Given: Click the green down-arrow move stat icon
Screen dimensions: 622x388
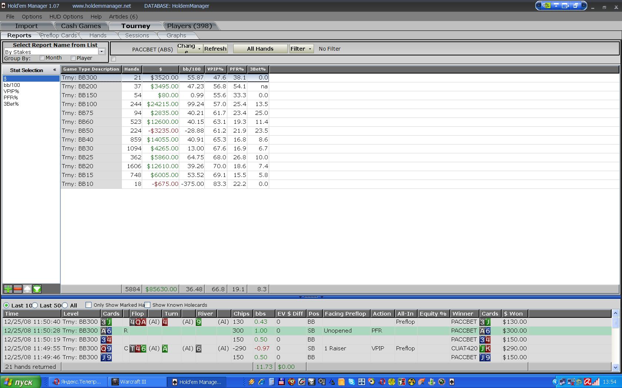Looking at the screenshot, I should coord(37,289).
